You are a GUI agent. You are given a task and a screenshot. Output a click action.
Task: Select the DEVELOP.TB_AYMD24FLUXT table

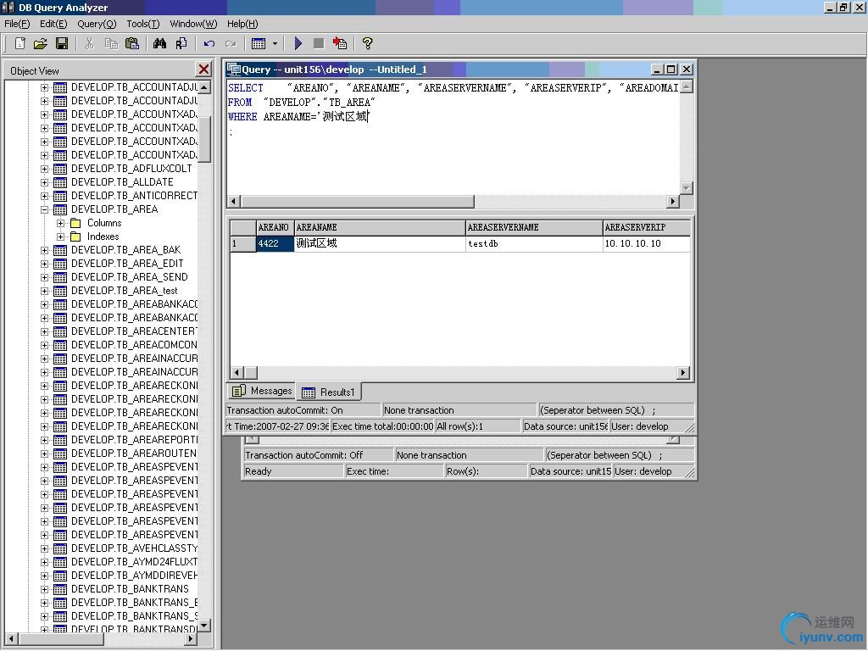[134, 562]
